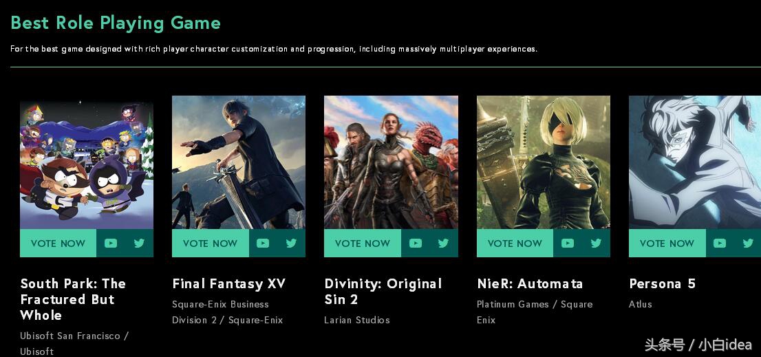
Task: Open YouTube video for Persona 5
Action: click(x=720, y=243)
